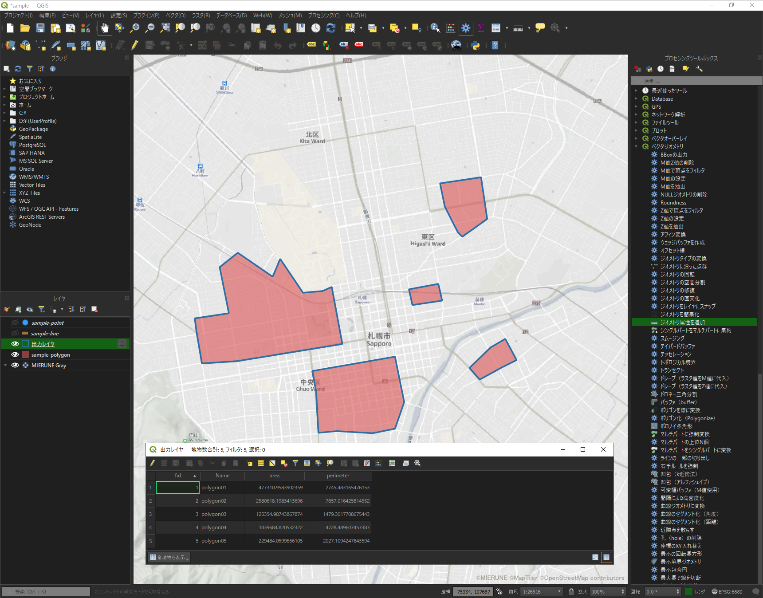Hide the sample-polygon layer
The image size is (763, 598).
[x=15, y=354]
